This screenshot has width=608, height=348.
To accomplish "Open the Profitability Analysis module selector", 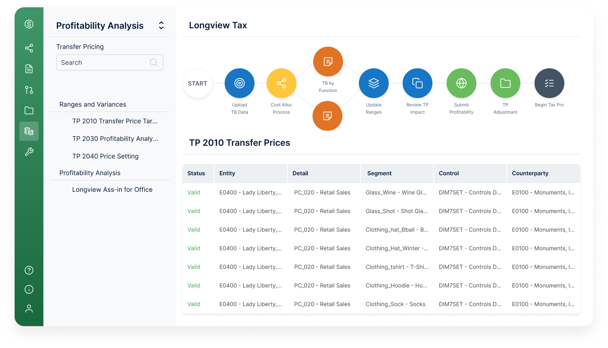I will (x=161, y=25).
